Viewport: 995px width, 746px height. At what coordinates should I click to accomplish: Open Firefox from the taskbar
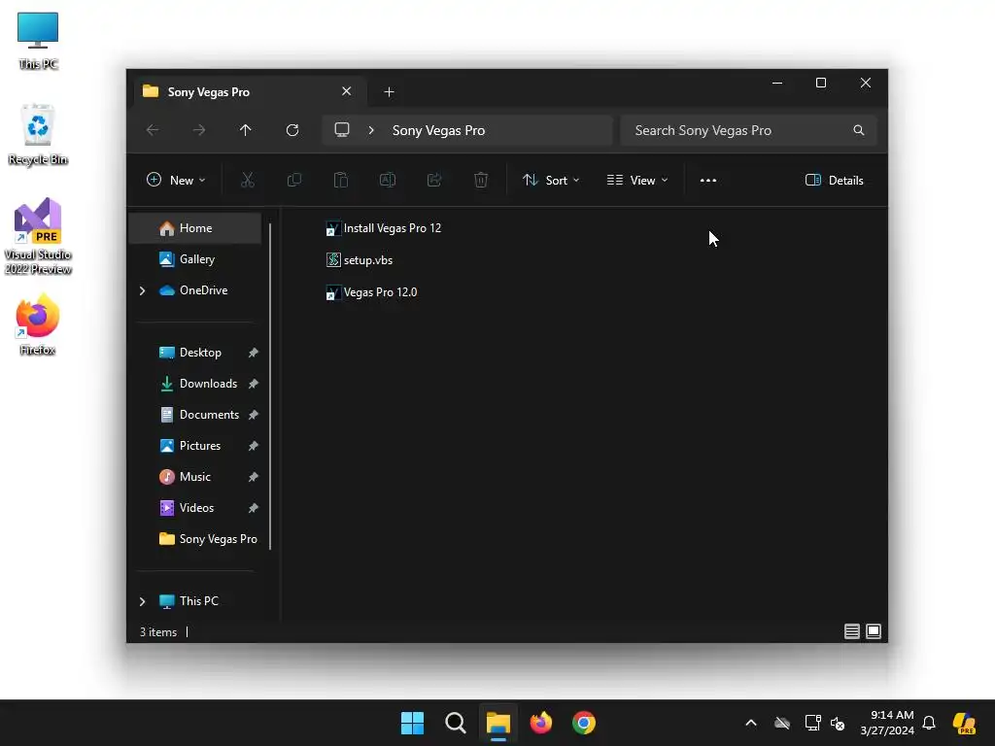pos(541,723)
